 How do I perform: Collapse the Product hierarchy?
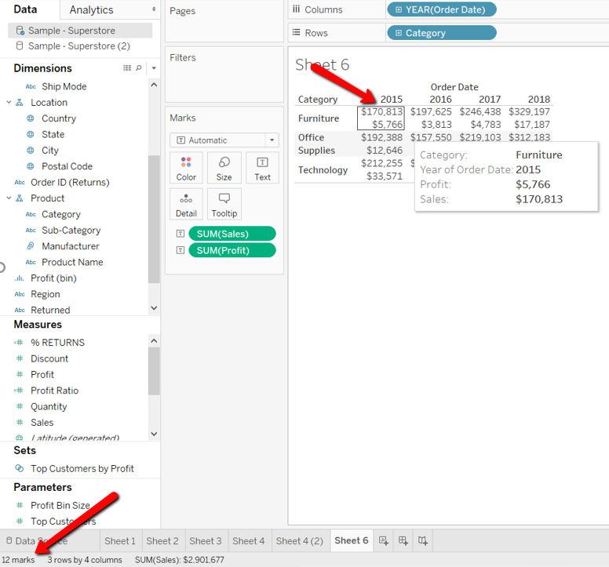point(9,198)
